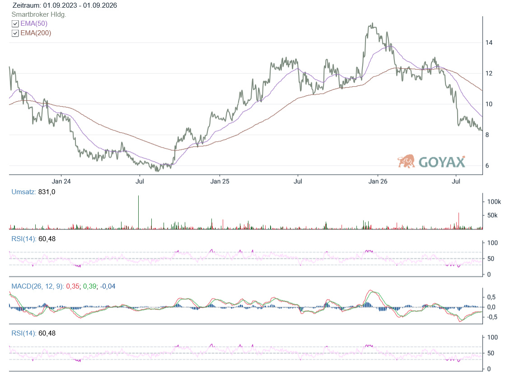This screenshot has width=515, height=373.
Task: Uncheck the EMA(50) checkbox
Action: [15, 23]
